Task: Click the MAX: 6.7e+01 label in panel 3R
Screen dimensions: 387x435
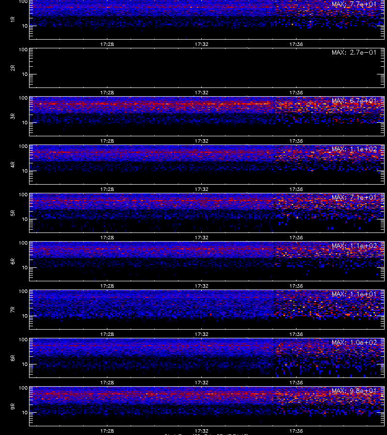Action: coord(354,101)
